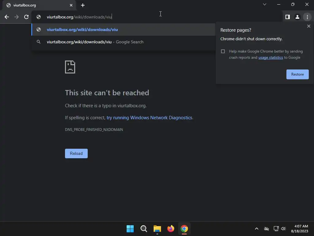The image size is (314, 236).
Task: Open a new tab with the plus button
Action: [x=83, y=5]
